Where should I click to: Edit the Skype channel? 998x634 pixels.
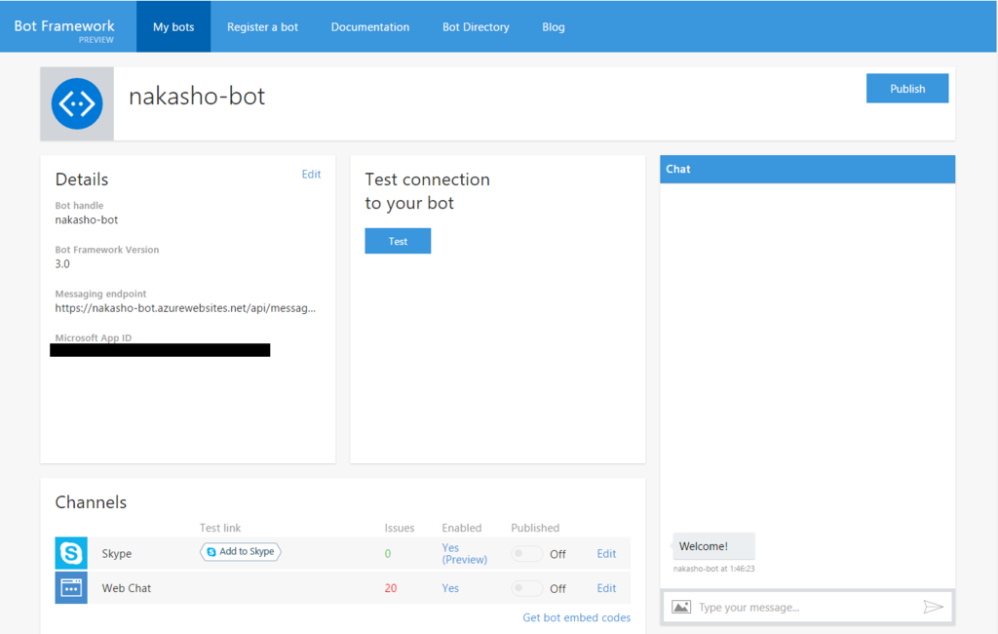(x=606, y=554)
